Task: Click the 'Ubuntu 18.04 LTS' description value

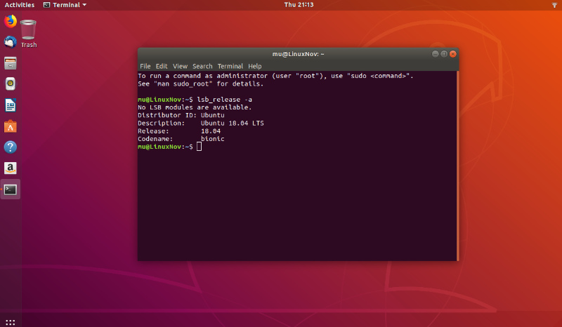Action: [x=233, y=124]
